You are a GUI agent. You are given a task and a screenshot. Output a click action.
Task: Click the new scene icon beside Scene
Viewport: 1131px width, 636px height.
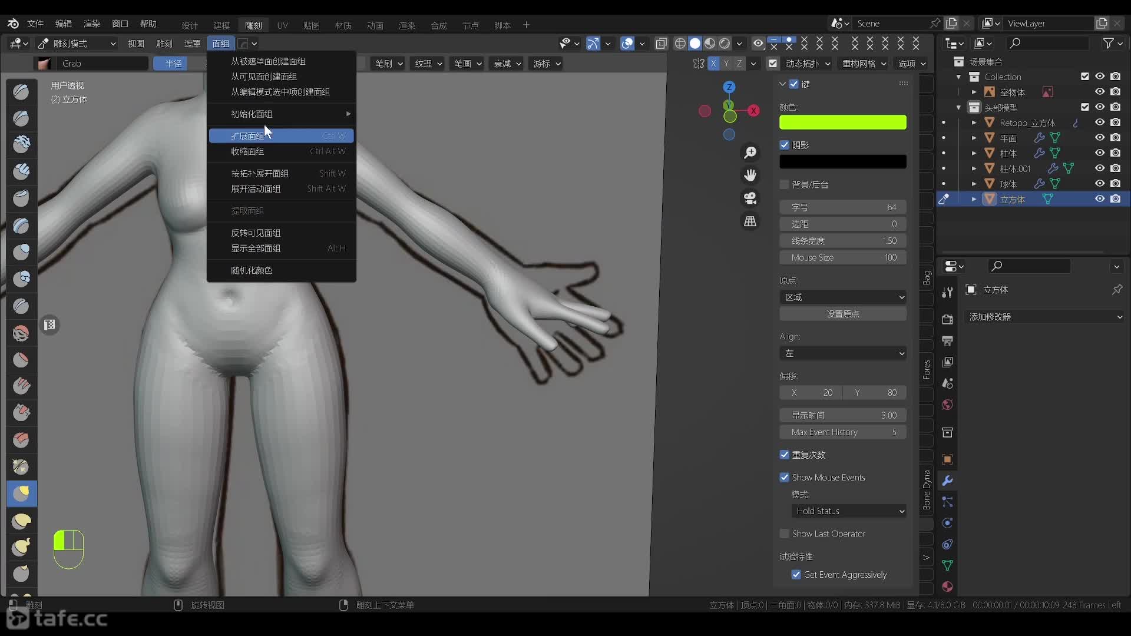point(951,24)
